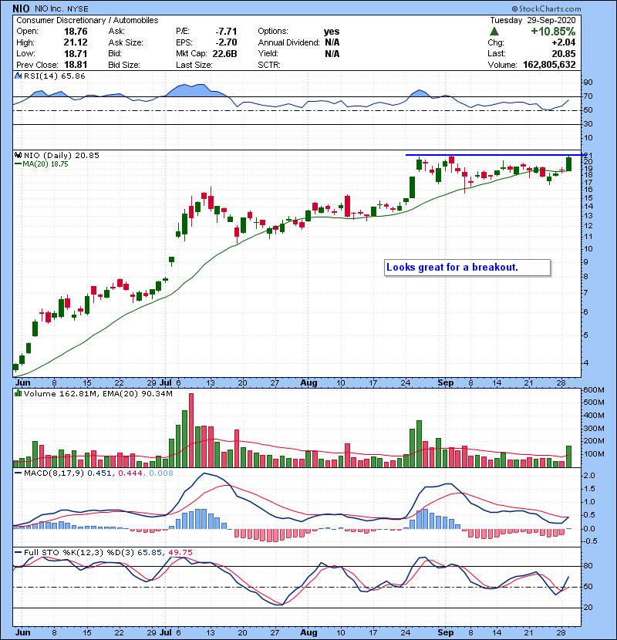Screen dimensions: 617x640
Task: Click the date Tuesday 29-Sep-2020
Action: 533,20
